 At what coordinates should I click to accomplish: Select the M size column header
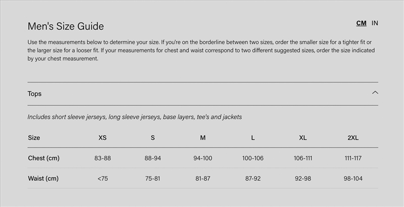point(203,137)
